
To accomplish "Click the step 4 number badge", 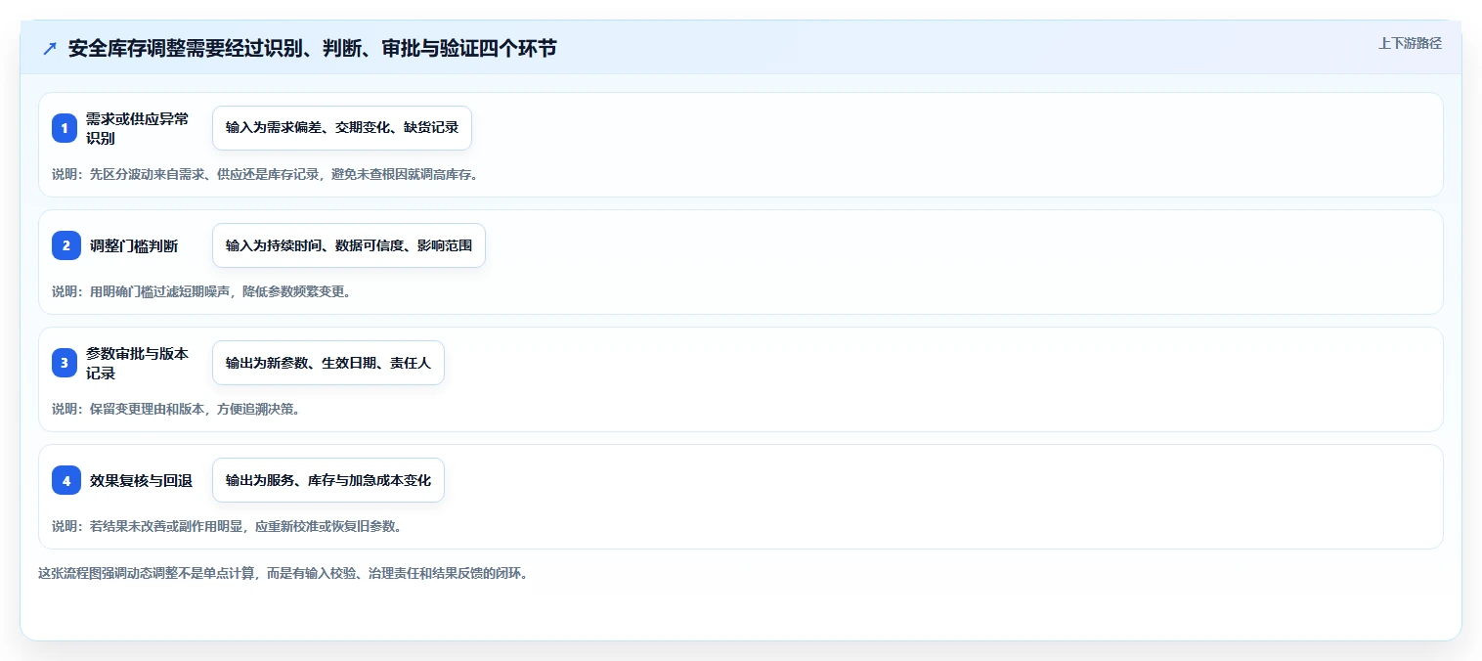I will tap(66, 480).
